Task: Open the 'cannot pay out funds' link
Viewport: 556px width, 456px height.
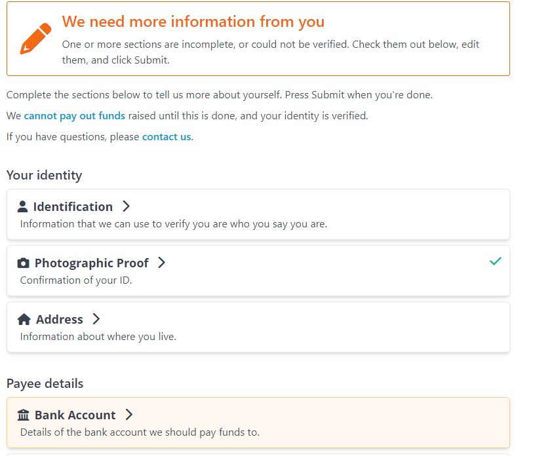Action: pos(75,116)
